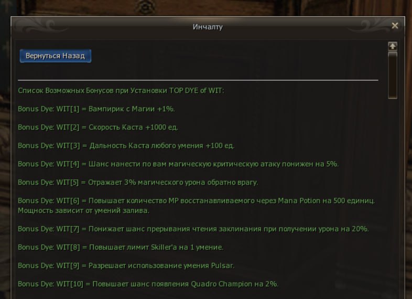The height and width of the screenshot is (299, 412).
Task: Select the TOP DYE of WIT header line
Action: pos(121,91)
